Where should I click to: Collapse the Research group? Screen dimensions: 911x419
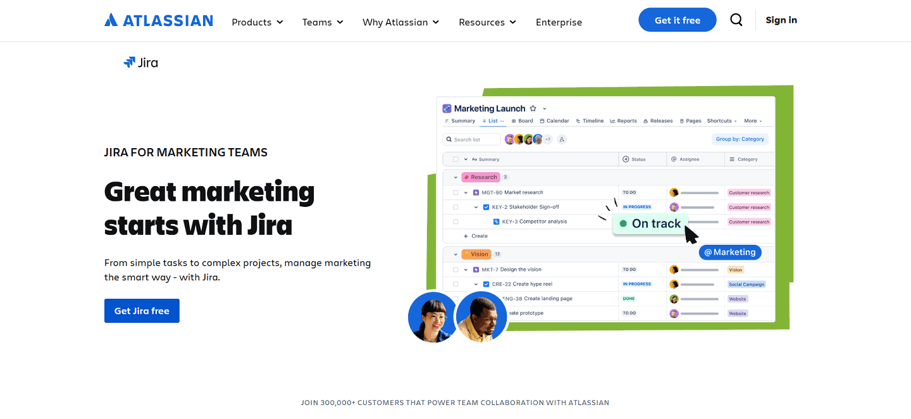point(455,177)
